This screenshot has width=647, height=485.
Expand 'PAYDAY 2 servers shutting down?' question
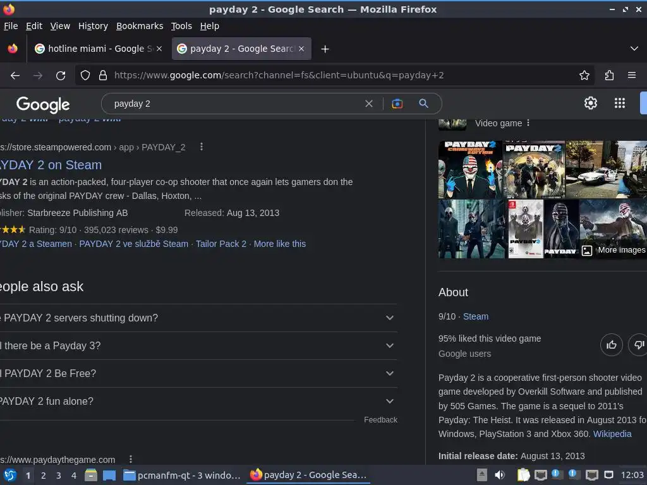click(198, 318)
